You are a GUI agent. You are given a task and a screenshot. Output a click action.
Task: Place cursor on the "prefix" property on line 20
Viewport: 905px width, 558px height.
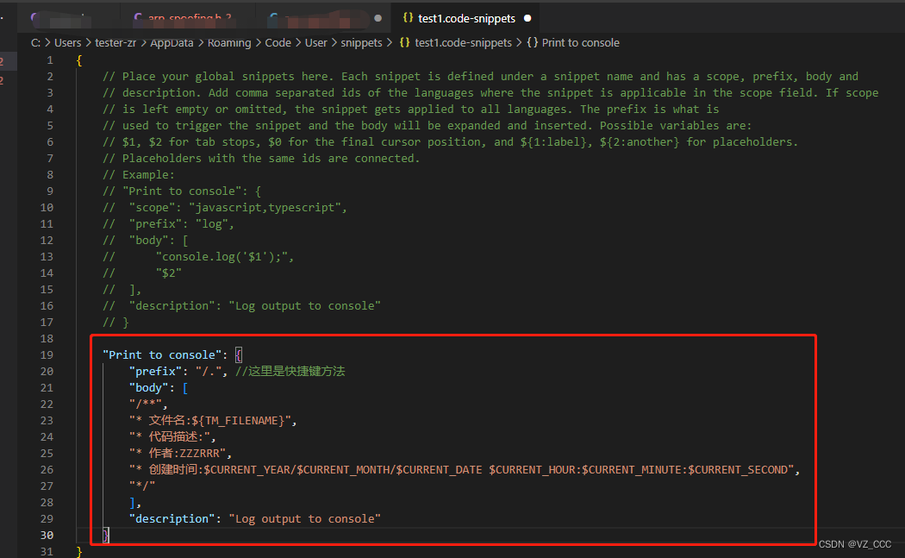156,371
